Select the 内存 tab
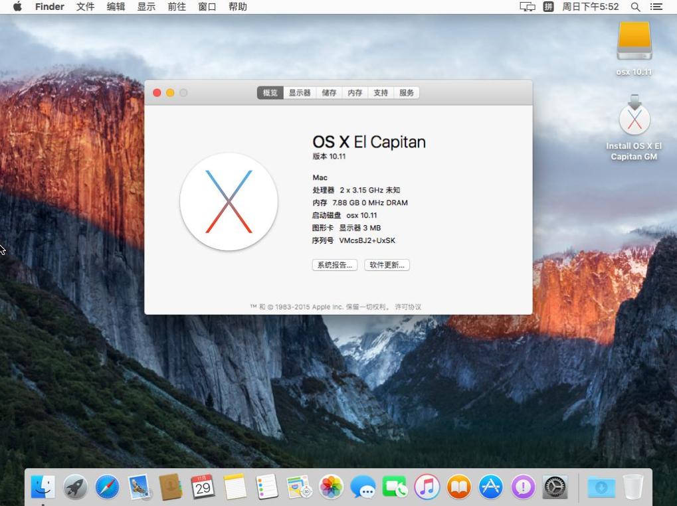The width and height of the screenshot is (677, 506). [x=355, y=93]
